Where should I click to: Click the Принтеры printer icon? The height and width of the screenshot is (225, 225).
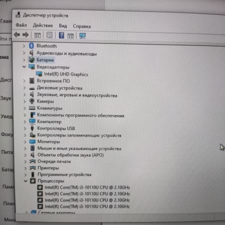coord(33,168)
